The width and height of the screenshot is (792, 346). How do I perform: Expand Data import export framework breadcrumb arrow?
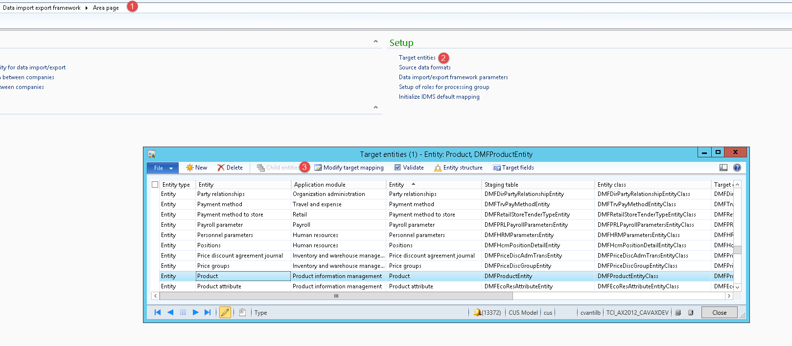[87, 8]
